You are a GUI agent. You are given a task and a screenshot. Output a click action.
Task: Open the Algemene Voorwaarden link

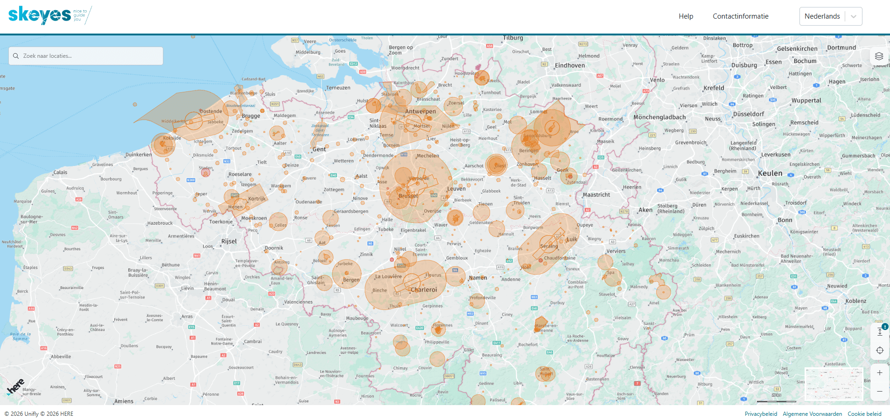point(812,414)
